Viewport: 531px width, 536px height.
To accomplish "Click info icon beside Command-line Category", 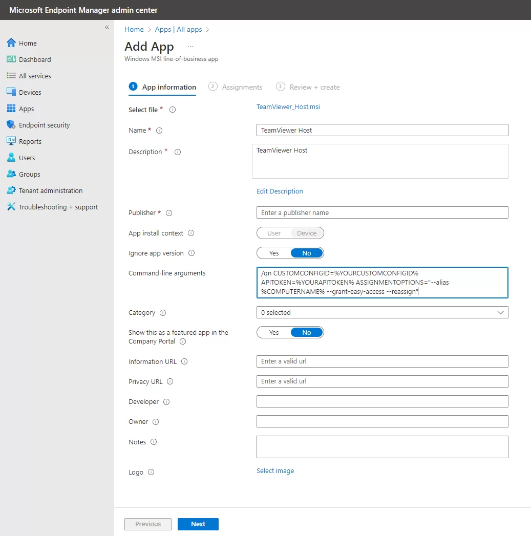I will point(163,313).
